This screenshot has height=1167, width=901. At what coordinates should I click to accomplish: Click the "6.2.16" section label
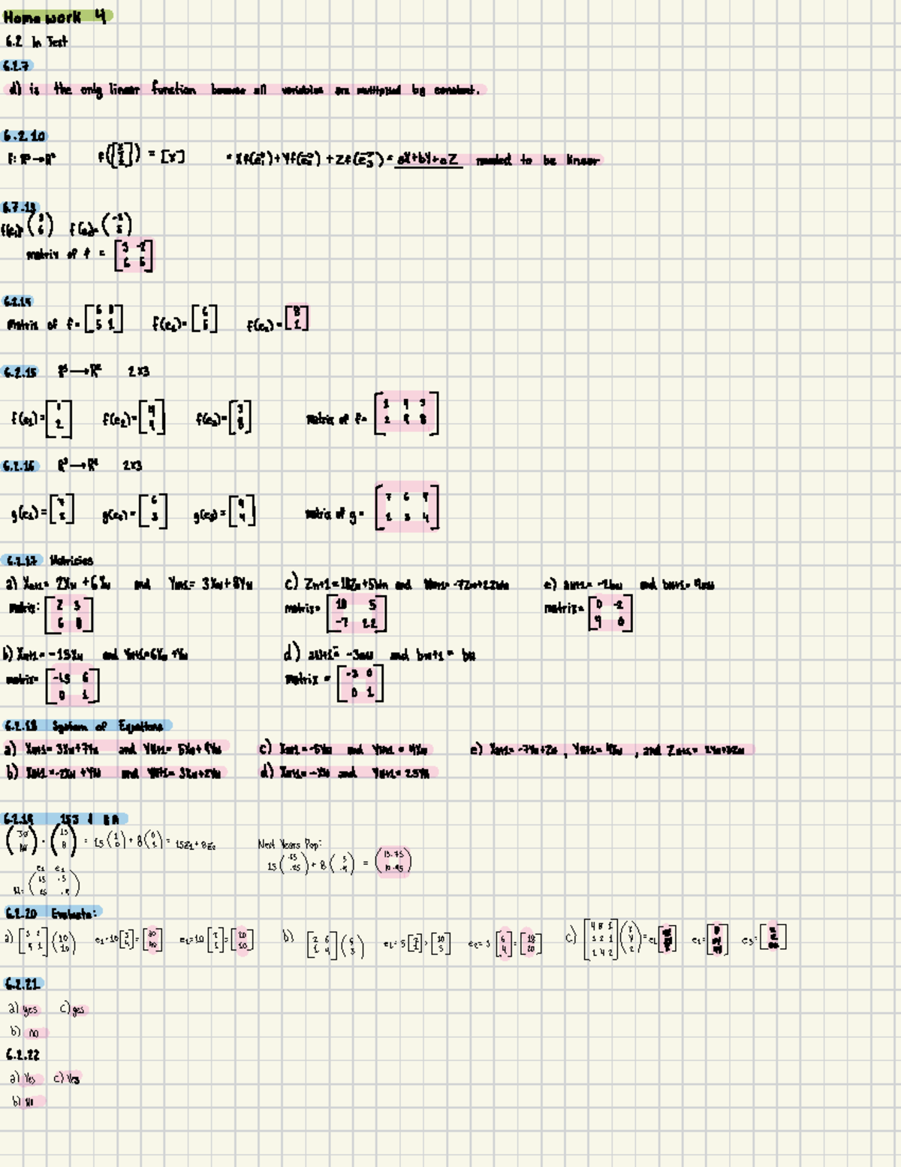tap(20, 466)
